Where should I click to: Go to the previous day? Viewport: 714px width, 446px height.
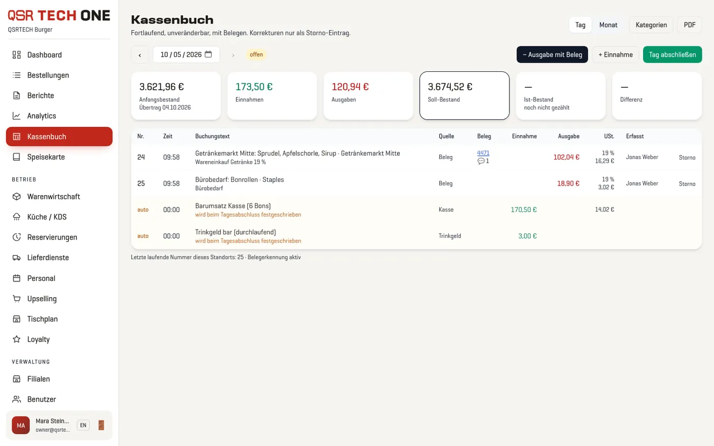(140, 55)
